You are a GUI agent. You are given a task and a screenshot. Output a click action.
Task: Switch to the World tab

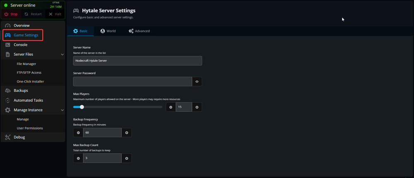[108, 31]
